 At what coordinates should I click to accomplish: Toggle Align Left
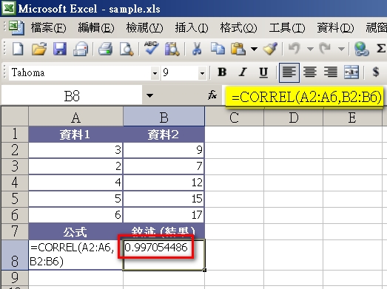(x=289, y=72)
